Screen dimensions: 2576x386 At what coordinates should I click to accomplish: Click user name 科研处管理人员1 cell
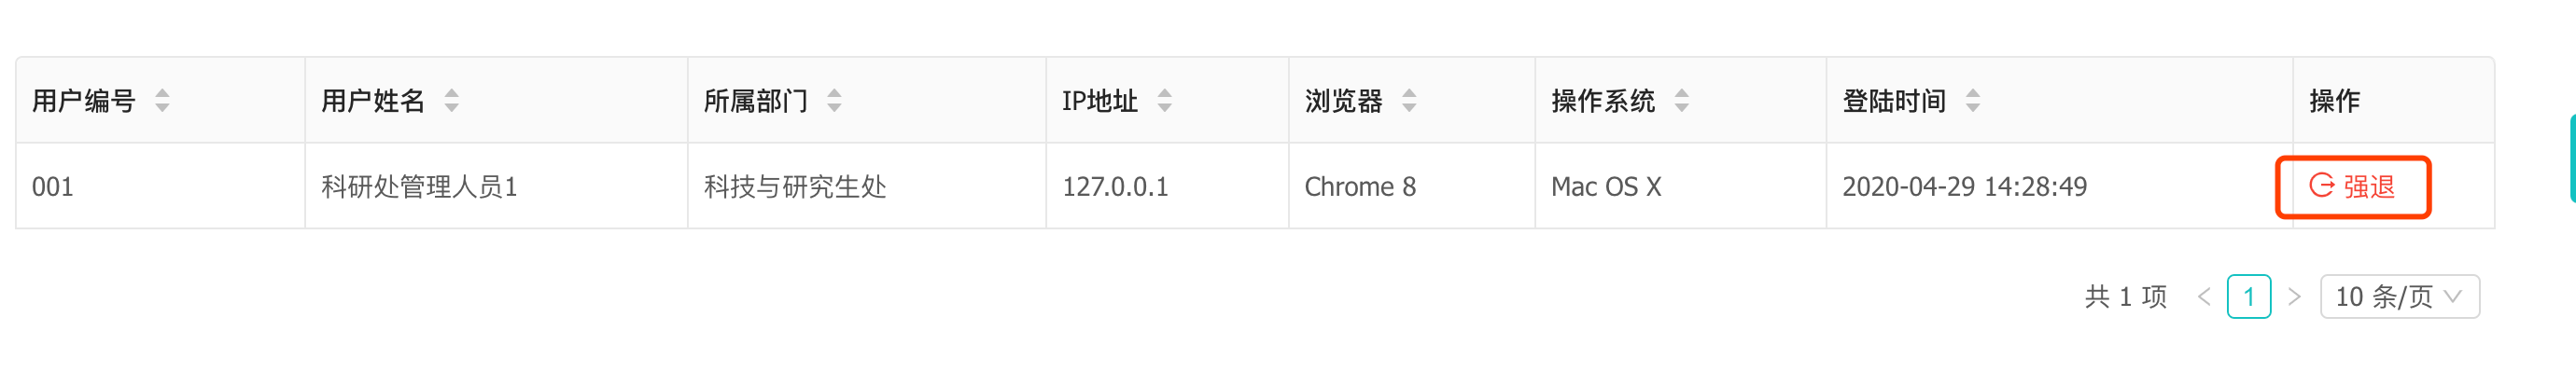pyautogui.click(x=496, y=187)
